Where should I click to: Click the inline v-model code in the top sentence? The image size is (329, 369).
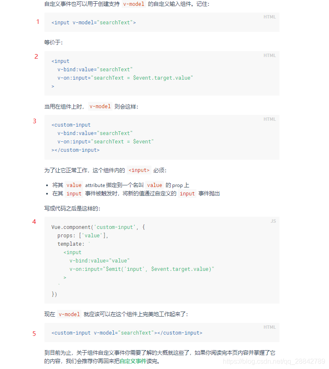pos(134,4)
